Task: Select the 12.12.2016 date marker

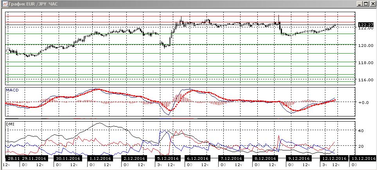Action: 334,159
